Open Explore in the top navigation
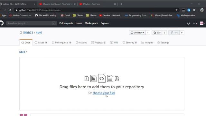Viewport: 206px width, 116px height. click(105, 23)
